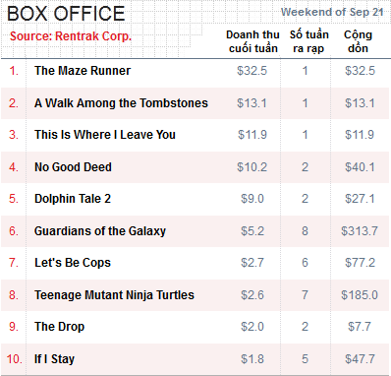Open the Let's Be Cops entry
The width and height of the screenshot is (391, 376).
(73, 263)
